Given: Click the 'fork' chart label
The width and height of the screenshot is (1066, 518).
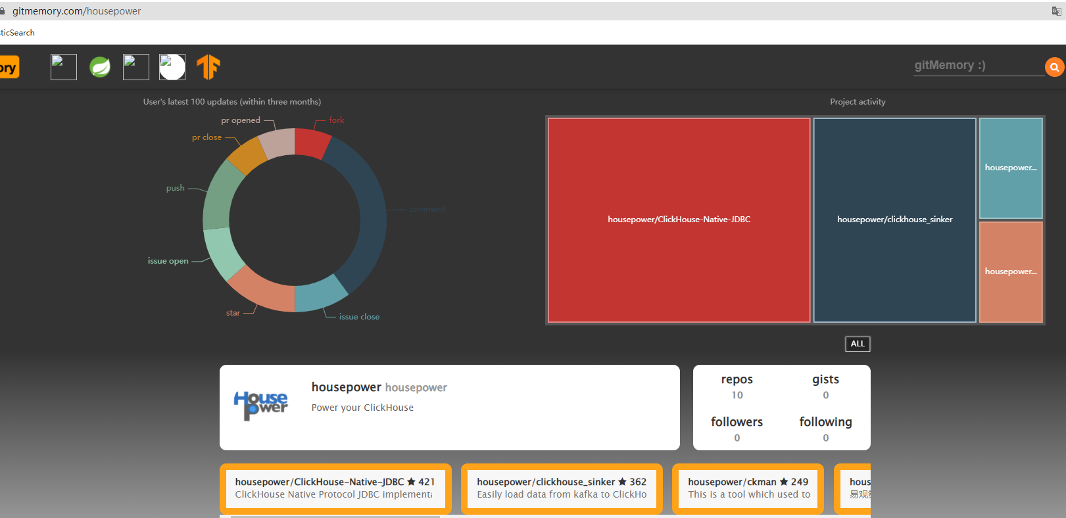Looking at the screenshot, I should tap(337, 120).
